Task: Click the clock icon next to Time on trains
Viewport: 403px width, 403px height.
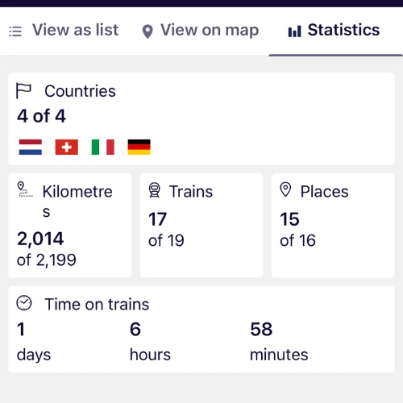Action: point(24,303)
